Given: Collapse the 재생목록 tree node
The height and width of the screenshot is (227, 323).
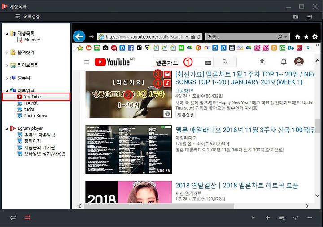Looking at the screenshot, I should tap(7, 34).
